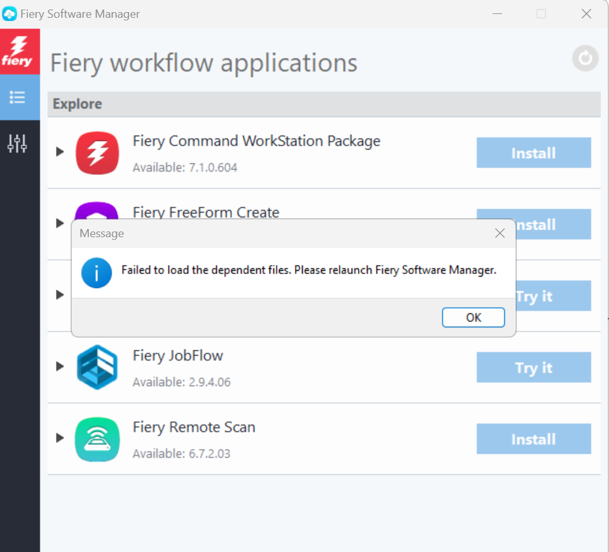Expand the Fiery Remote Scan row
The height and width of the screenshot is (552, 609).
[x=60, y=438]
